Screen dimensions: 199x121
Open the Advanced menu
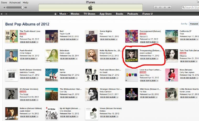coord(15,3)
